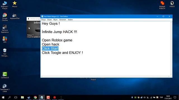179x100 pixels.
Task: Minimize the Not Defteri window
Action: (x=157, y=16)
